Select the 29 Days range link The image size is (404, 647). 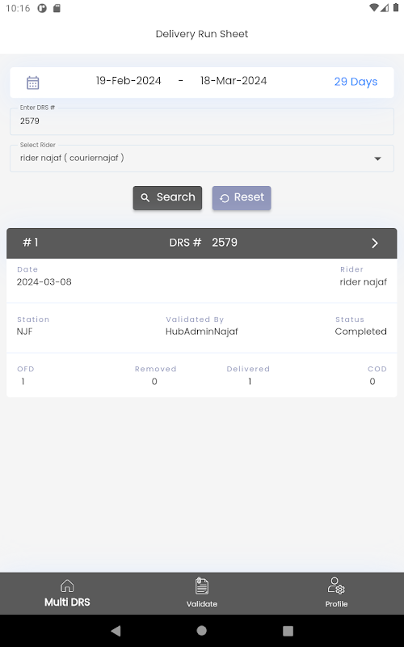356,82
